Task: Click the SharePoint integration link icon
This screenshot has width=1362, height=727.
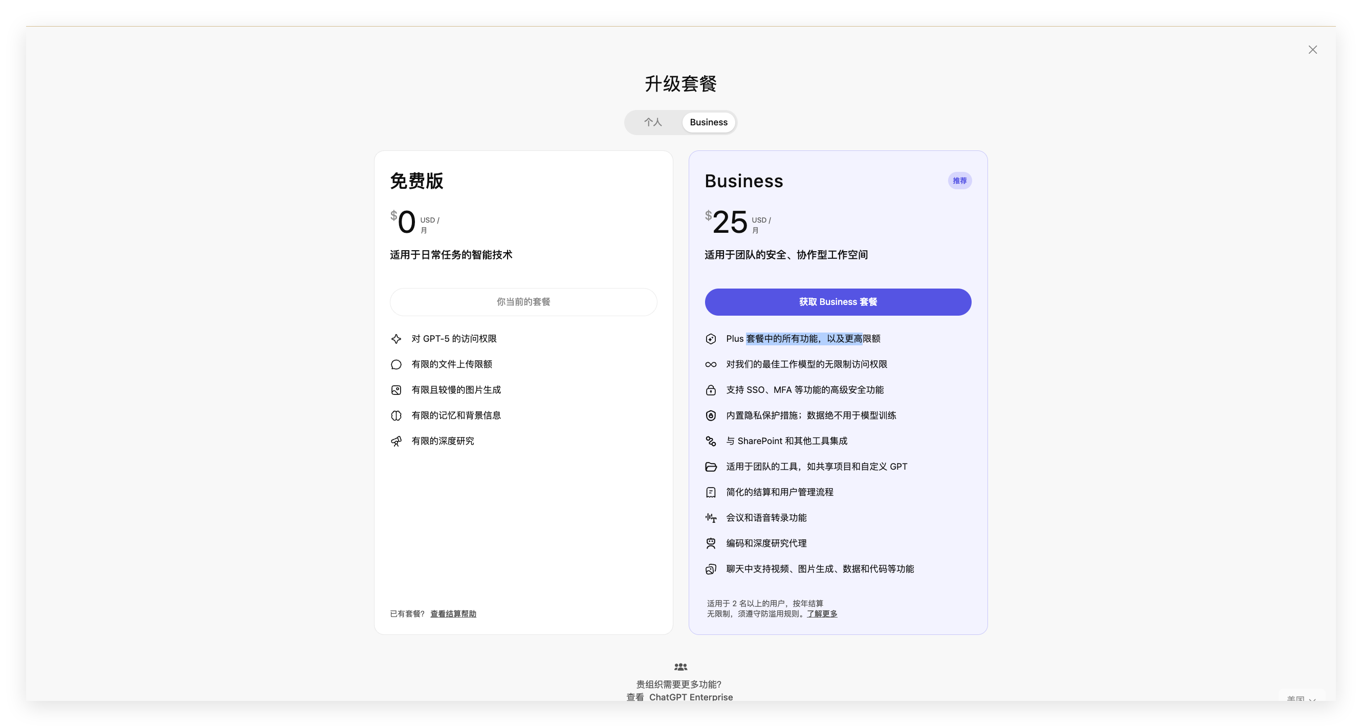Action: (711, 441)
